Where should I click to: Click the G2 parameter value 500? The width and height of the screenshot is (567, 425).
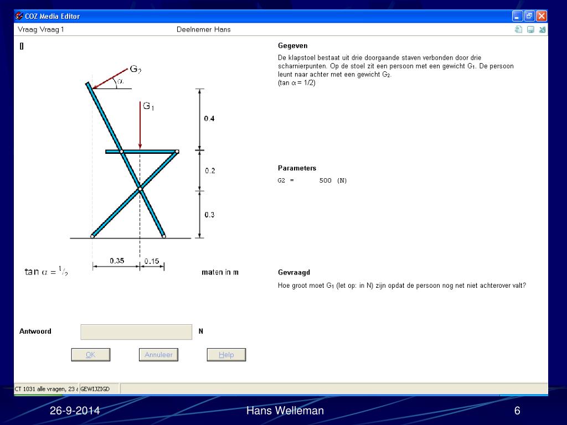click(x=325, y=180)
